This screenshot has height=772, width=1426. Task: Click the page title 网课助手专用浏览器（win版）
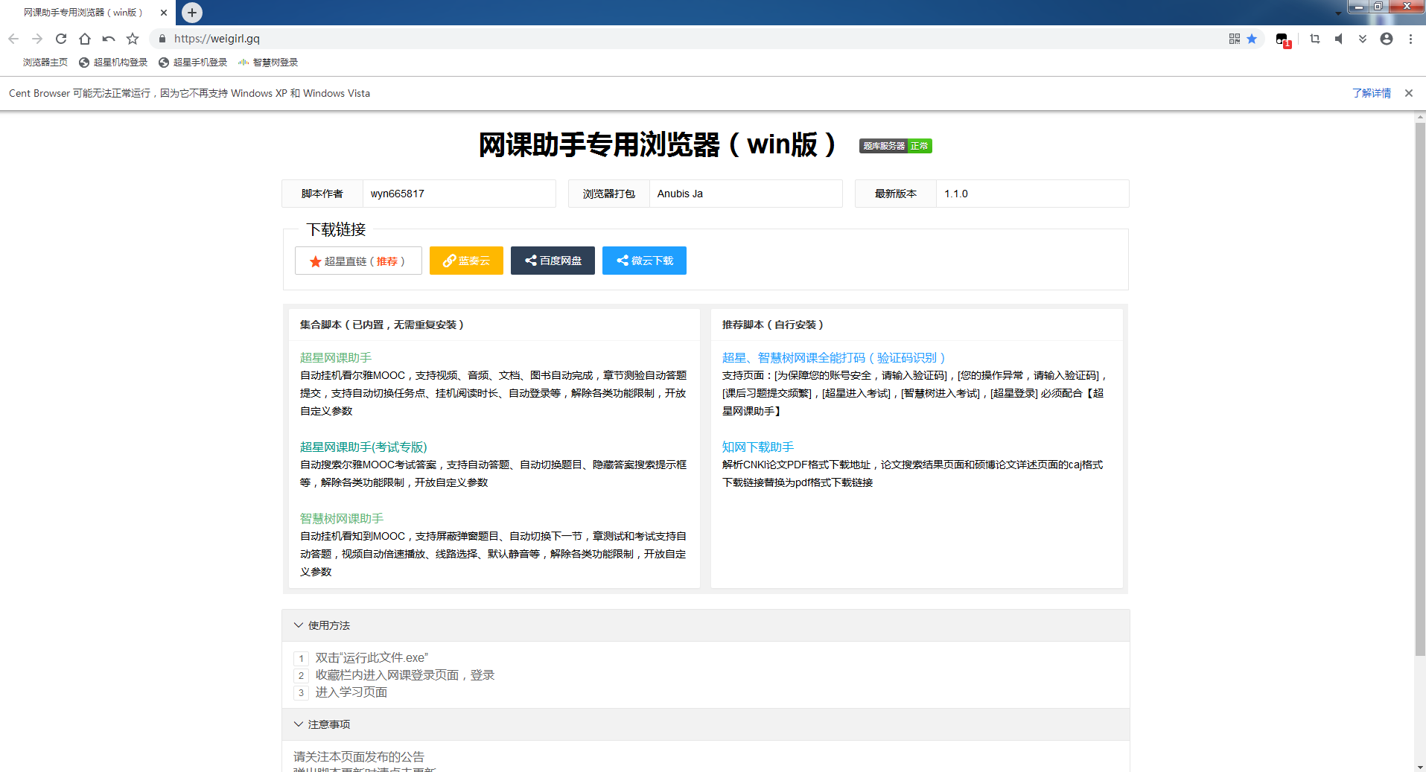660,144
